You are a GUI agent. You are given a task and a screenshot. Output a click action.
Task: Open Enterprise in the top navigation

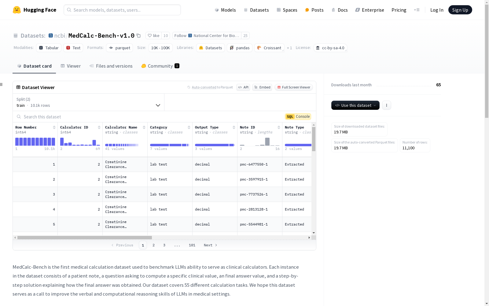tap(370, 10)
